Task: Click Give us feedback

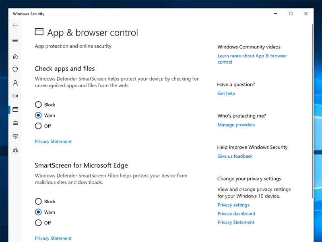Action: (x=235, y=156)
